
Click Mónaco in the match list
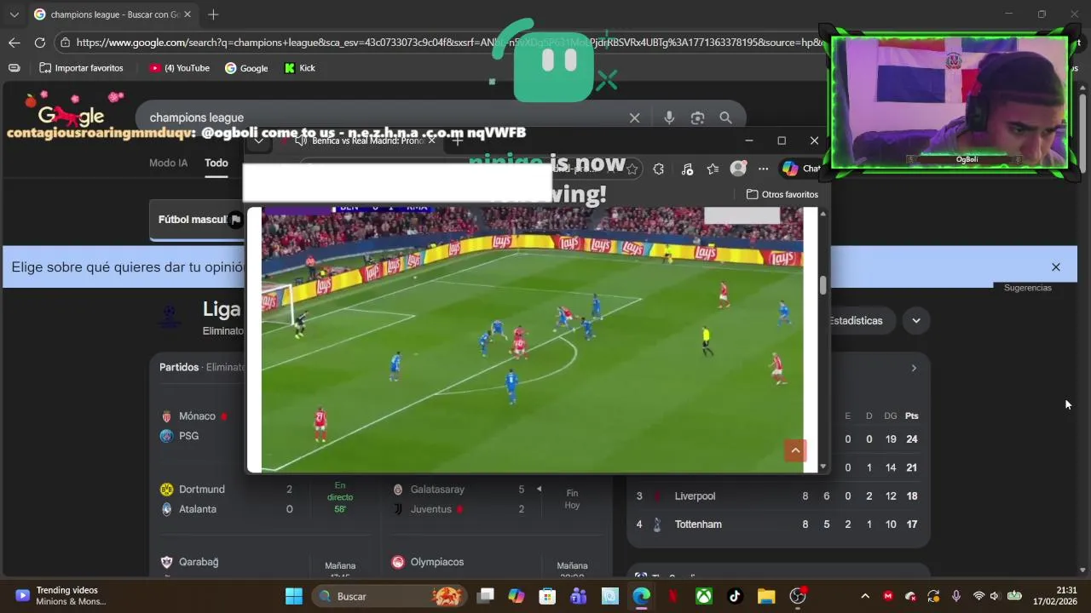click(x=195, y=416)
